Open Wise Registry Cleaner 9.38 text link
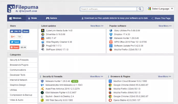The width and height of the screenshot is (178, 104). (59, 42)
